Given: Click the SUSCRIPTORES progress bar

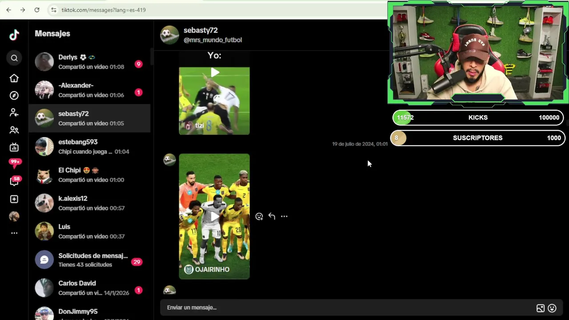Looking at the screenshot, I should pyautogui.click(x=478, y=138).
